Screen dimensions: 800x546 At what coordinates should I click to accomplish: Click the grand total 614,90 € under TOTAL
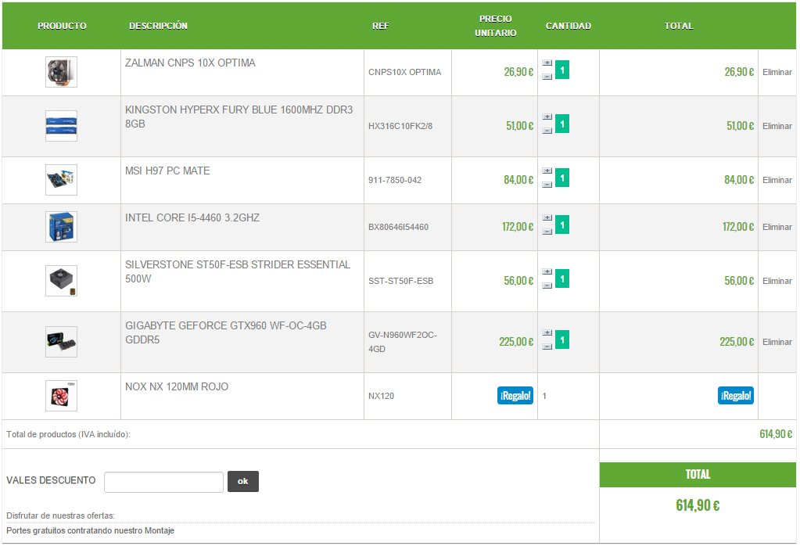click(698, 505)
